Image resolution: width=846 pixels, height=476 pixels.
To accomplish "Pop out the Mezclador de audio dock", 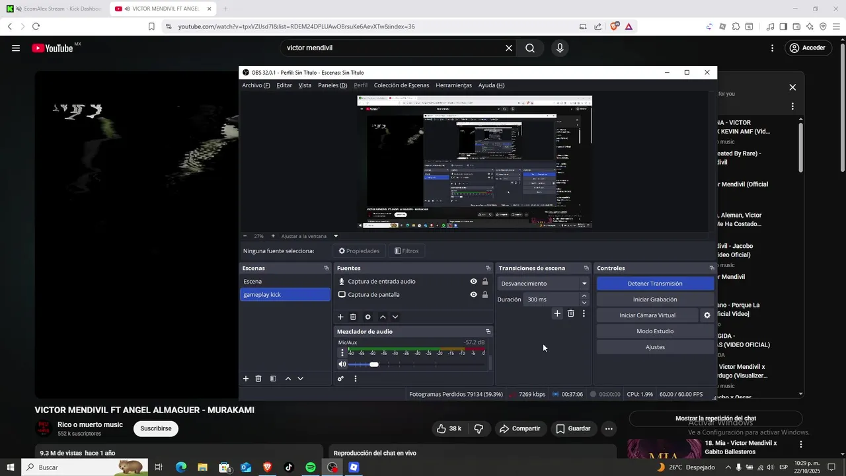I will click(x=488, y=332).
